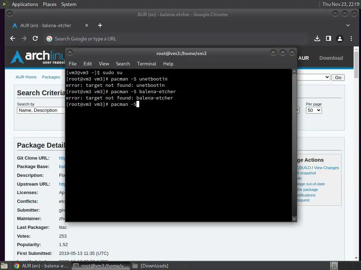Click terminal scrollbar down arrow
361x270 pixels.
coord(294,219)
